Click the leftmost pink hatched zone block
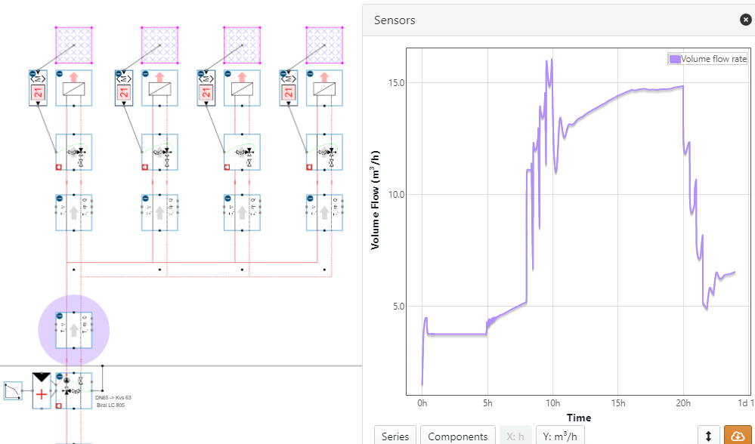Viewport: 755px width, 444px height. click(x=74, y=45)
